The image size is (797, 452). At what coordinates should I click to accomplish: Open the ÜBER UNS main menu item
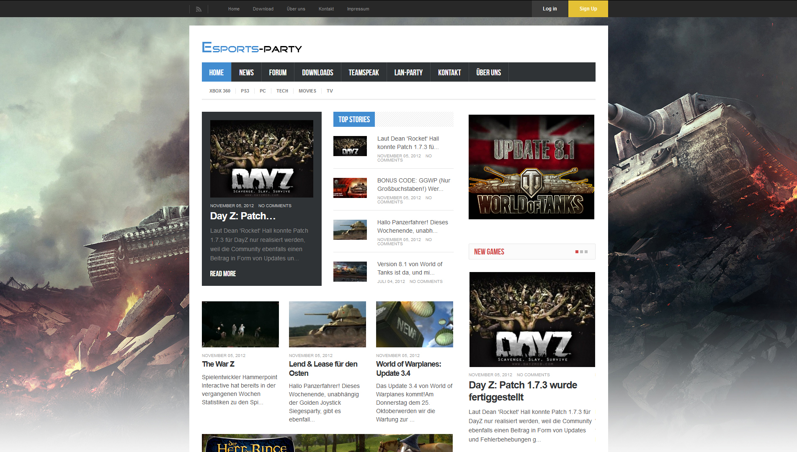(x=488, y=72)
